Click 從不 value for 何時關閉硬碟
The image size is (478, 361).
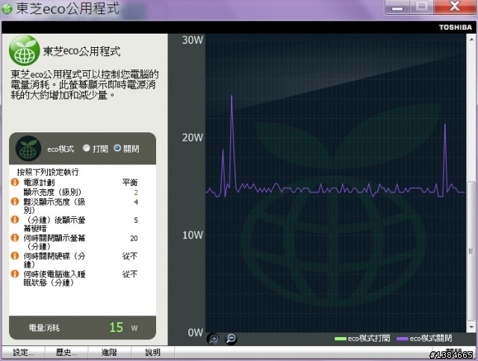click(130, 256)
